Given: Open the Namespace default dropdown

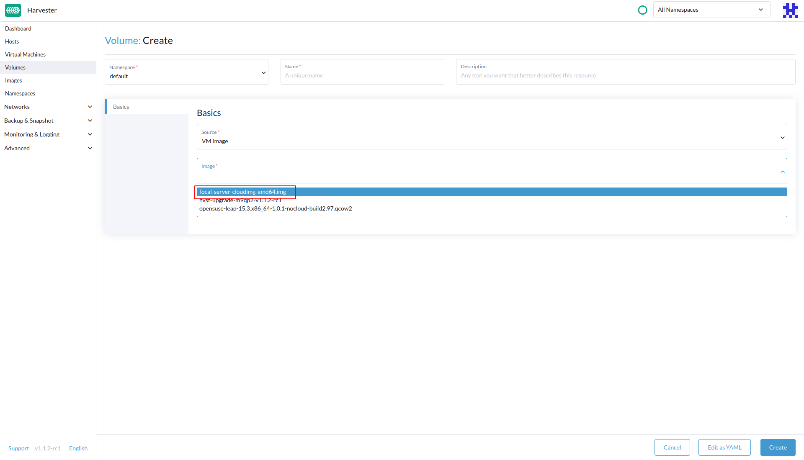Looking at the screenshot, I should (186, 72).
